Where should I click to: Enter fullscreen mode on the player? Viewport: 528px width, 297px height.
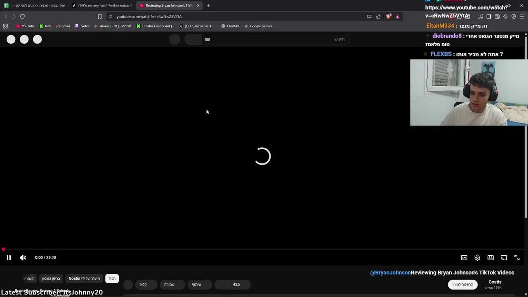point(517,258)
